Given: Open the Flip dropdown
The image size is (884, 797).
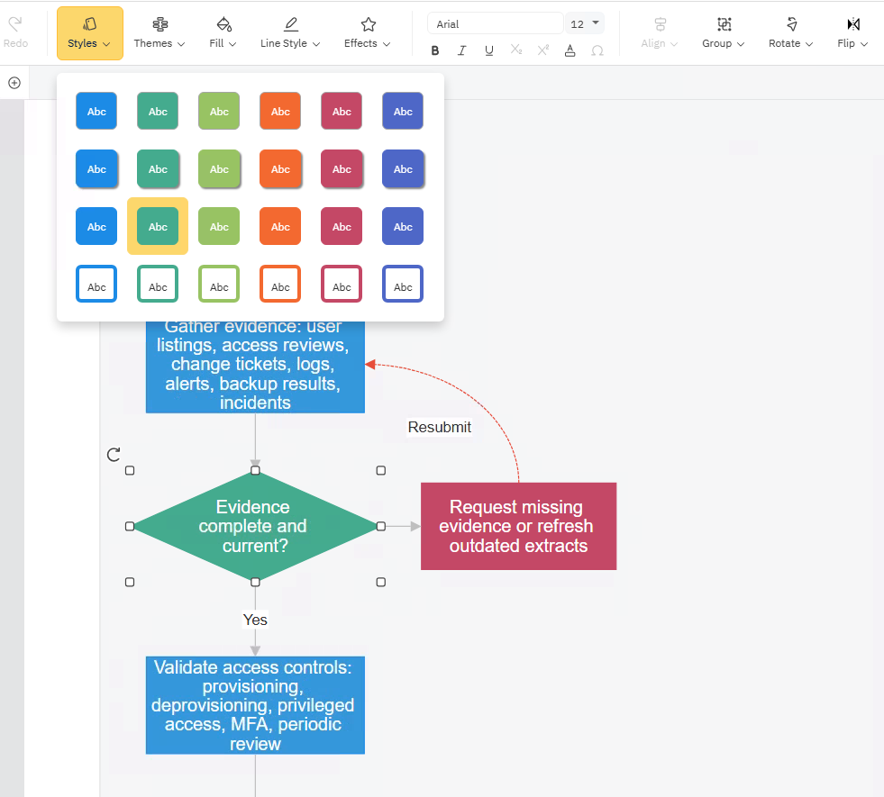Looking at the screenshot, I should (x=852, y=33).
